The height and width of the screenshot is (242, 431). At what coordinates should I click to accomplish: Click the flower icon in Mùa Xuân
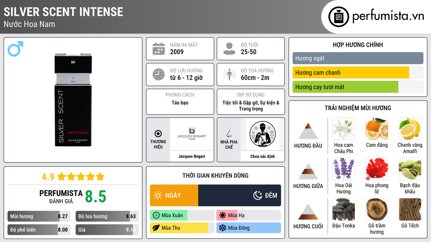(x=156, y=216)
